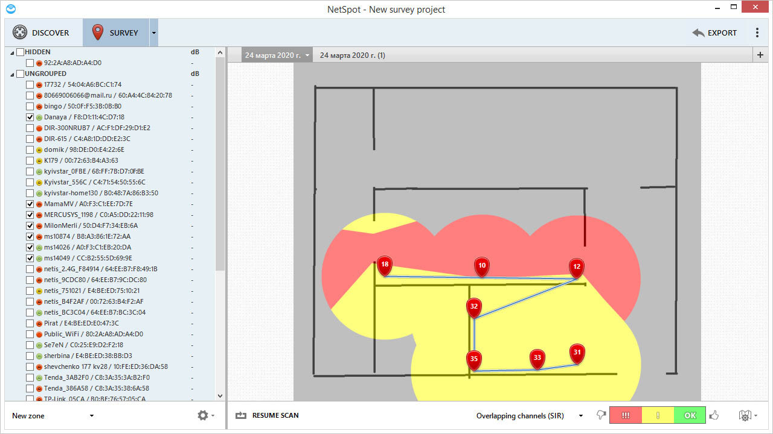Click signal icon of K179 network
The height and width of the screenshot is (434, 773).
pos(39,160)
